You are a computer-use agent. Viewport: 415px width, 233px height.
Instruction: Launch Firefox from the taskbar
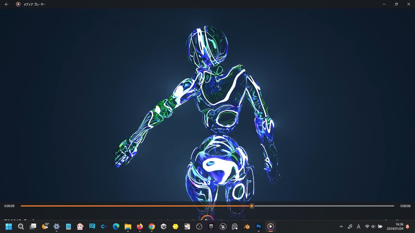[140, 227]
